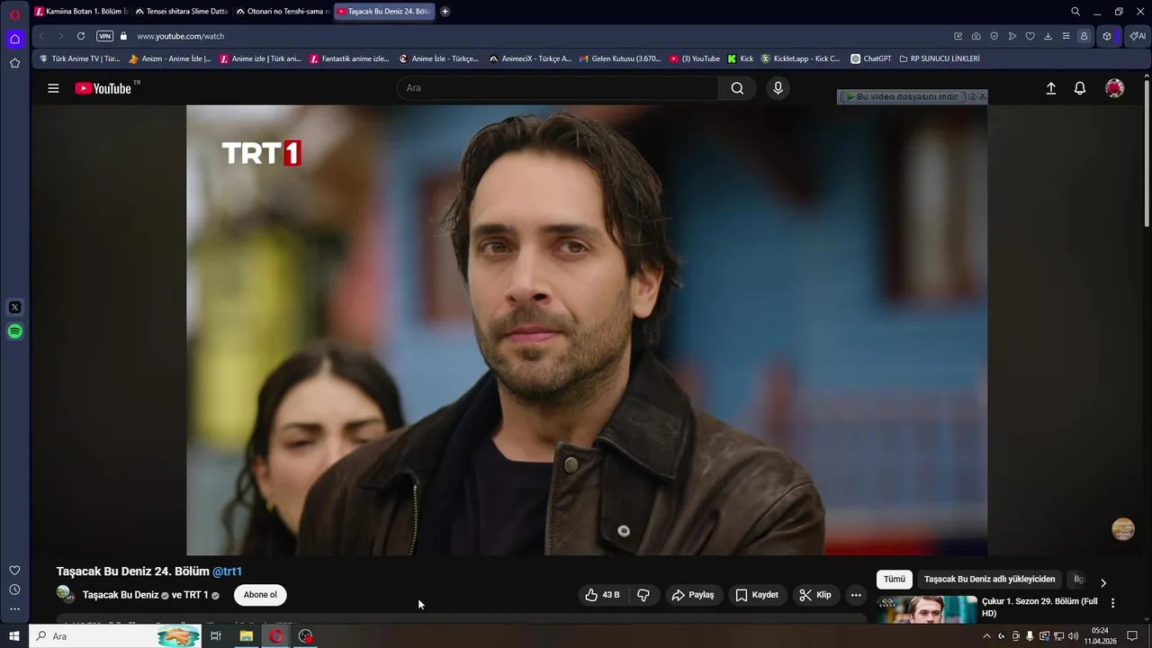Click the YouTube search magnifier button

(x=737, y=88)
